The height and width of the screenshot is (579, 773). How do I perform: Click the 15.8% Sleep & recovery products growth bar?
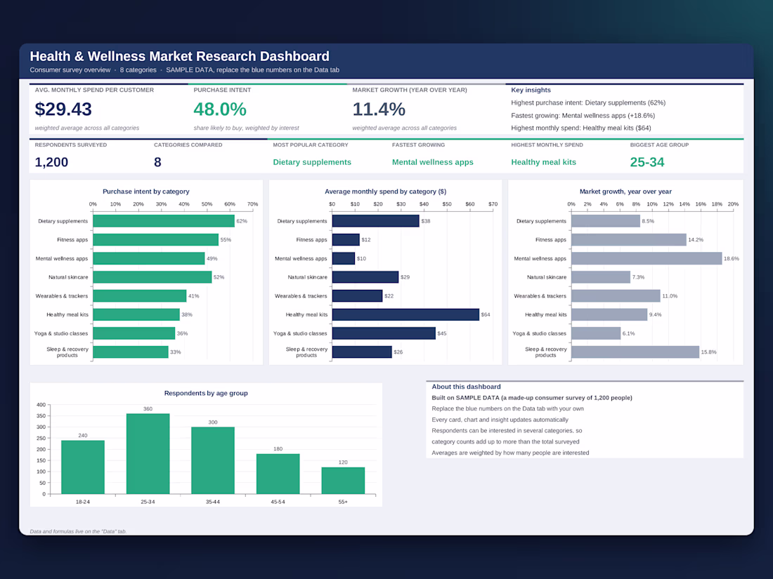pos(635,352)
